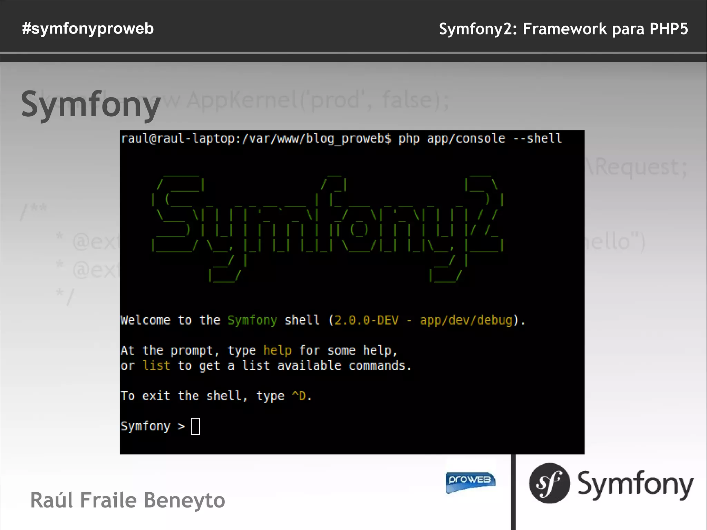This screenshot has width=707, height=530.
Task: Click the yellow 'help' command word
Action: 277,350
